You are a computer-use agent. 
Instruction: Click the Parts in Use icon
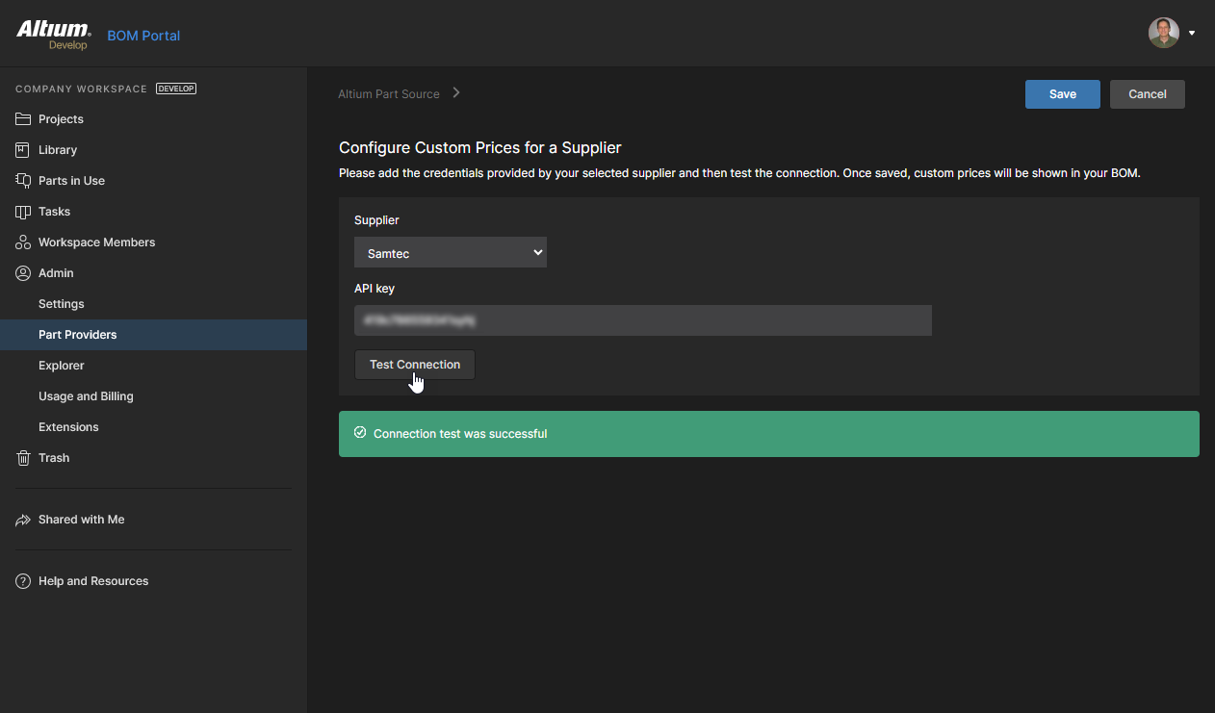[x=23, y=181]
